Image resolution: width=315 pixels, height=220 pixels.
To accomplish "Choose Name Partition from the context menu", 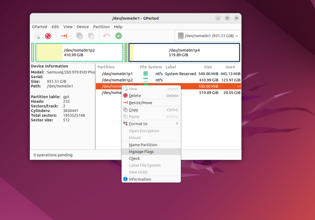I will tap(151, 145).
